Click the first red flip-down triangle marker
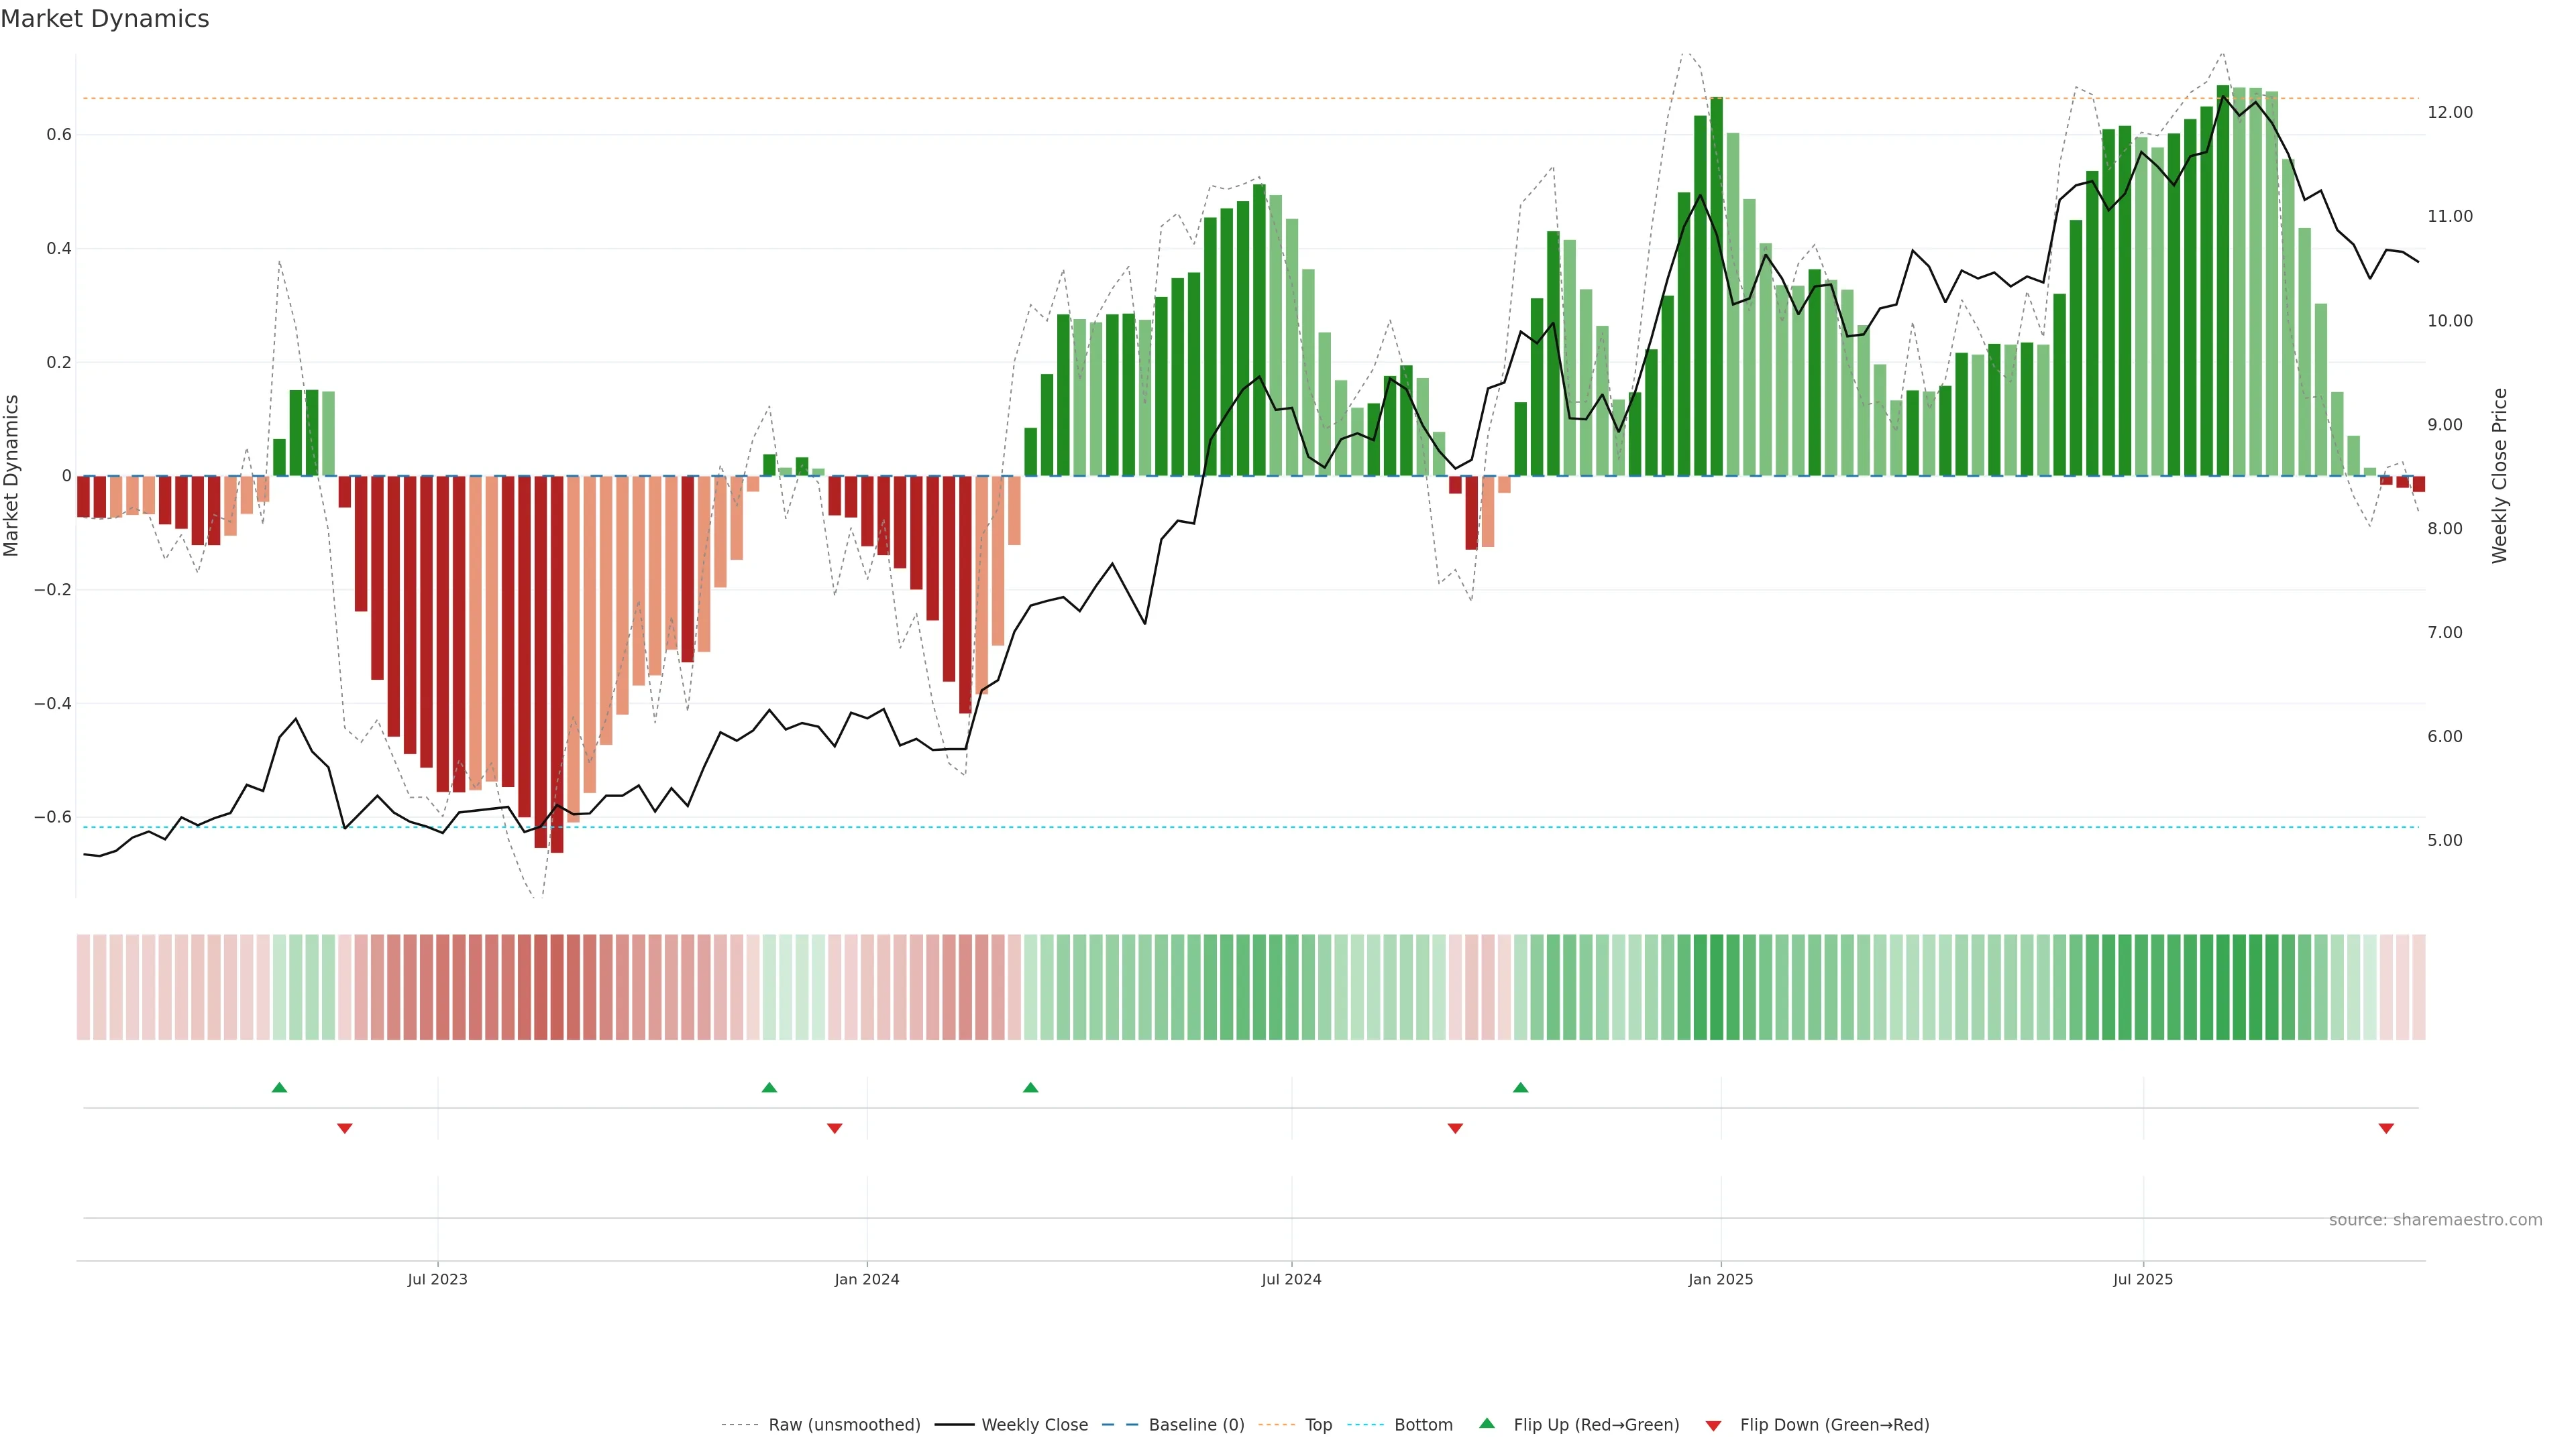 tap(345, 1128)
